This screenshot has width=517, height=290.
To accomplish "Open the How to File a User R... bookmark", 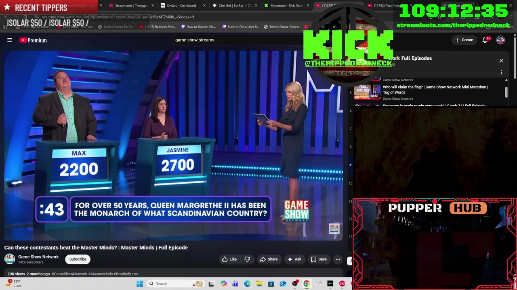I will (x=240, y=27).
